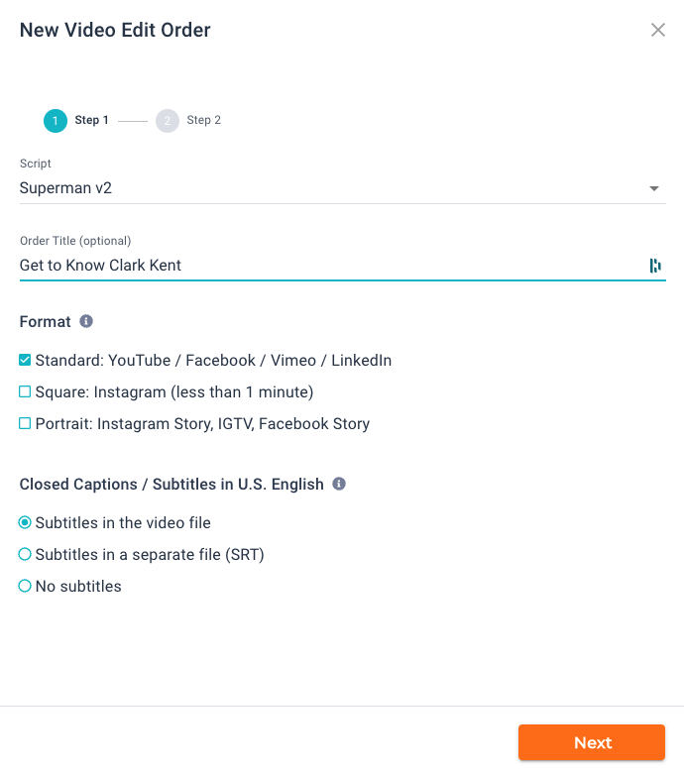
Task: Uncheck Standard YouTube / Facebook format
Action: [25, 361]
